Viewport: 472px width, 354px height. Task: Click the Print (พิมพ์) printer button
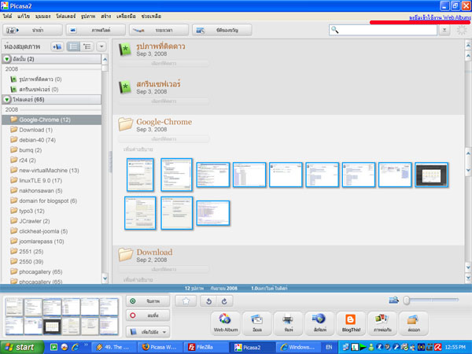tap(288, 323)
